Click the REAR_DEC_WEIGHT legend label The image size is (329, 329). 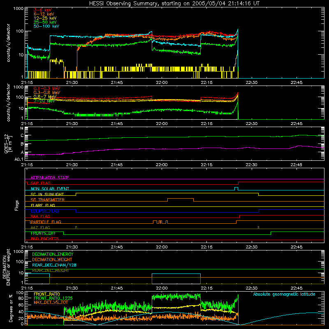(50, 271)
